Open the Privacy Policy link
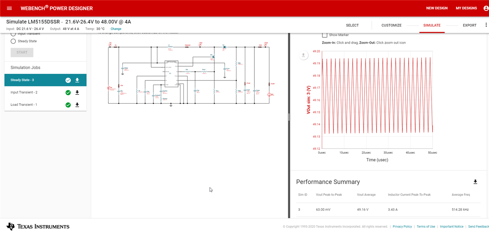Screen dimensions: 489x234 tap(402, 226)
